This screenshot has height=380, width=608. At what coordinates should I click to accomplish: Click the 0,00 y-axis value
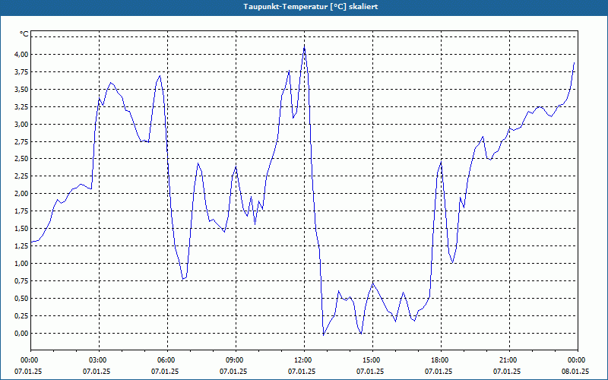[x=21, y=333]
